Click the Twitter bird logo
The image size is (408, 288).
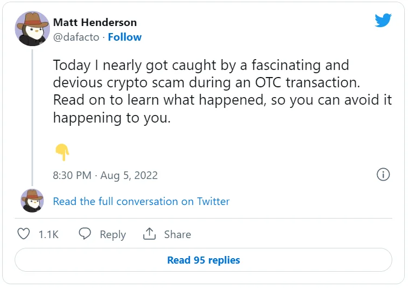(383, 21)
